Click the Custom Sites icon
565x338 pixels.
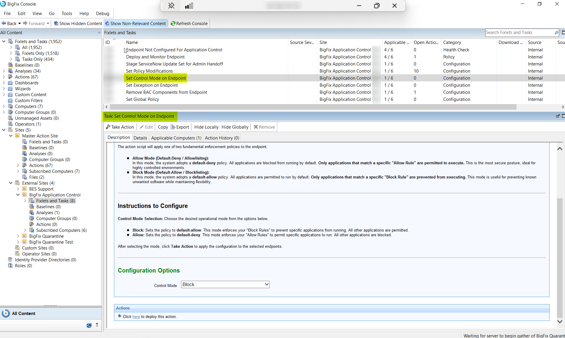click(17, 248)
